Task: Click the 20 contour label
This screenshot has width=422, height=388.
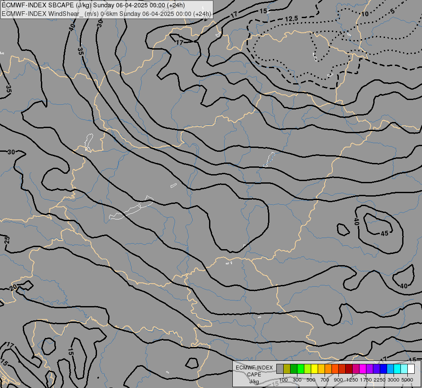Action: click(13, 288)
